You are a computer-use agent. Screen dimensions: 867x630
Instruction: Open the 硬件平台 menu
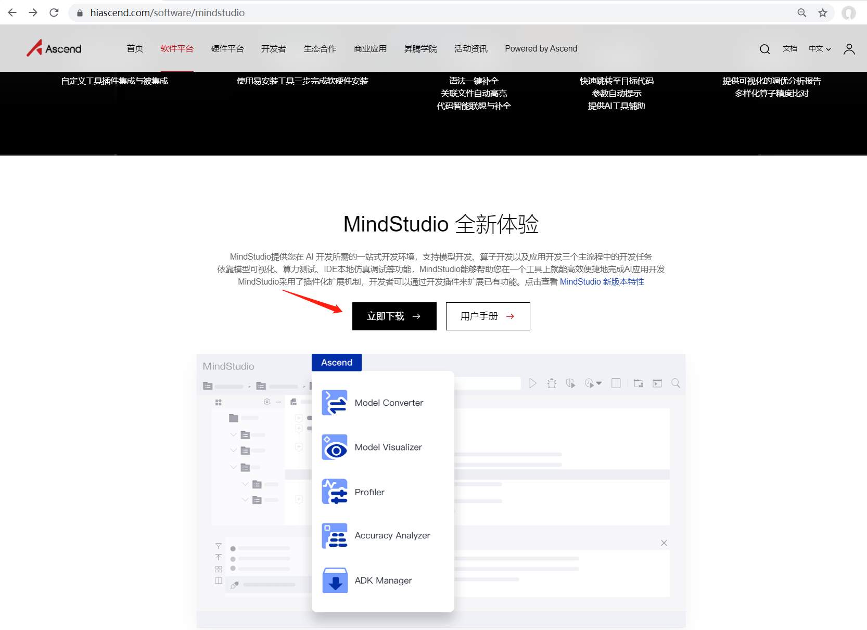[227, 48]
